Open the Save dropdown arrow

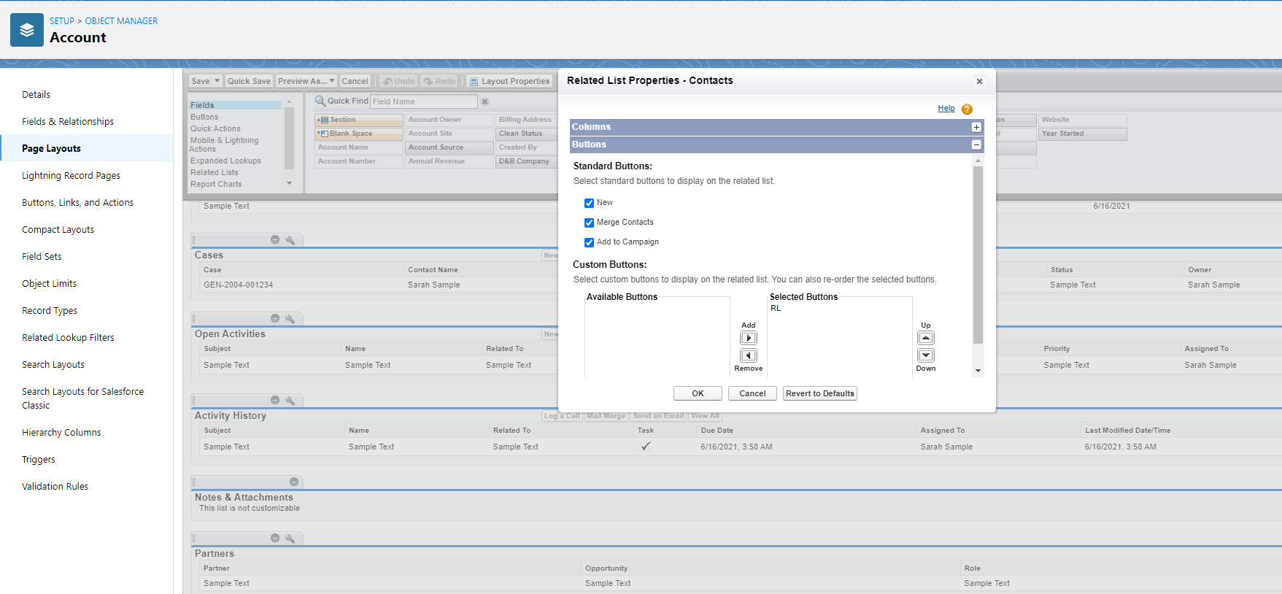pos(217,81)
